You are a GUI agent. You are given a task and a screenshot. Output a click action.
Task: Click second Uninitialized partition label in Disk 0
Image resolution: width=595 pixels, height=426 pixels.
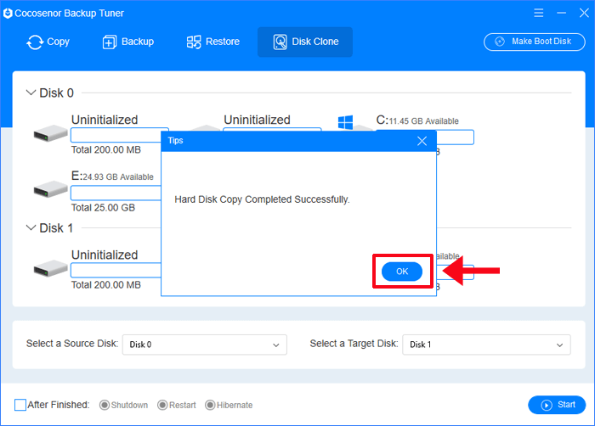click(257, 120)
